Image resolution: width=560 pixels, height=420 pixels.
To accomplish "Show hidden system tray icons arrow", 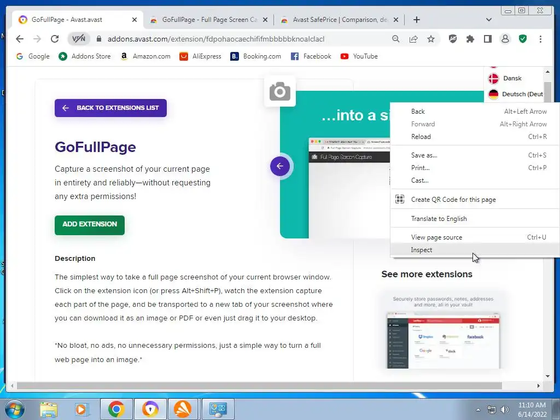I will [x=478, y=410].
